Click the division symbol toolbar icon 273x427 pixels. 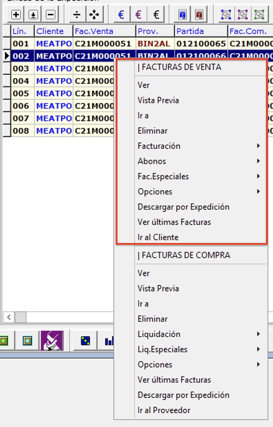pos(77,15)
